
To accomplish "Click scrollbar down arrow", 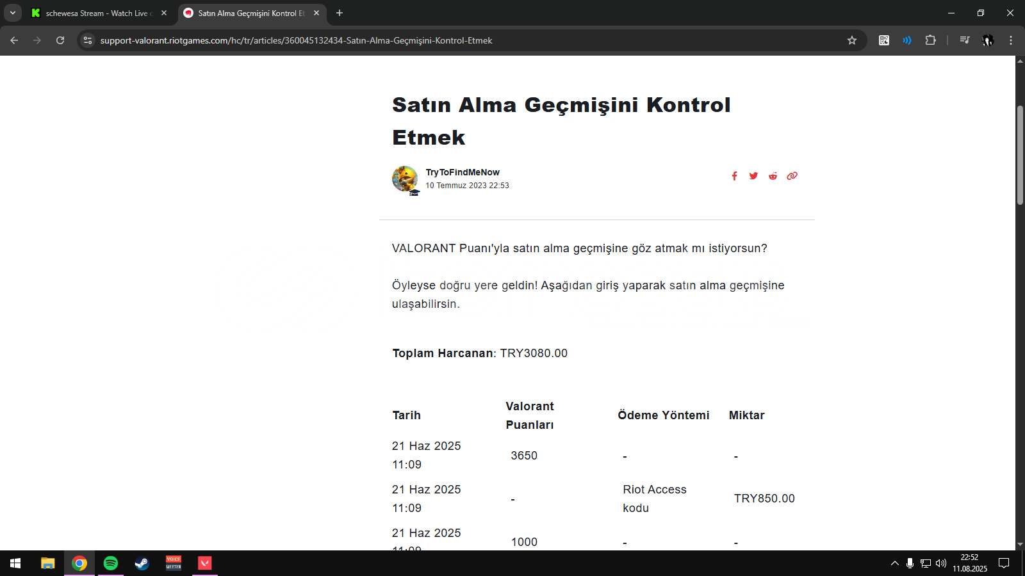I will 1020,545.
